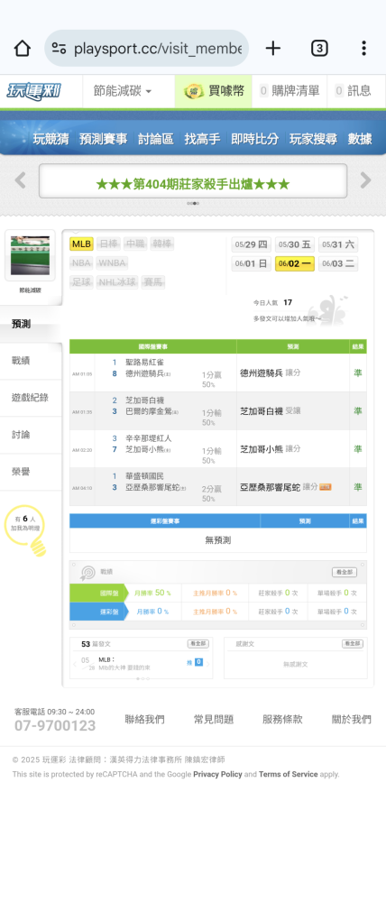Pick date 05/30 五
386x902 pixels.
(295, 244)
